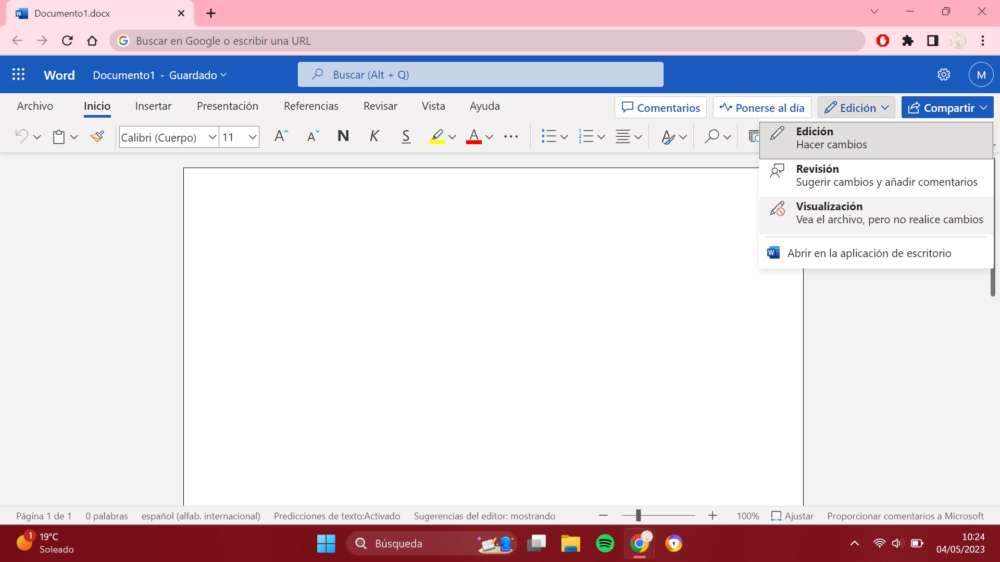This screenshot has width=1000, height=562.
Task: Toggle italic formatting (K)
Action: 374,136
